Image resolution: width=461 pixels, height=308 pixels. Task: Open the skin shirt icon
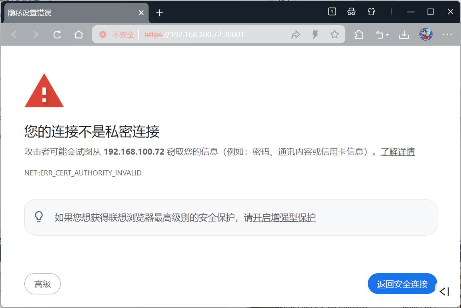tap(371, 12)
